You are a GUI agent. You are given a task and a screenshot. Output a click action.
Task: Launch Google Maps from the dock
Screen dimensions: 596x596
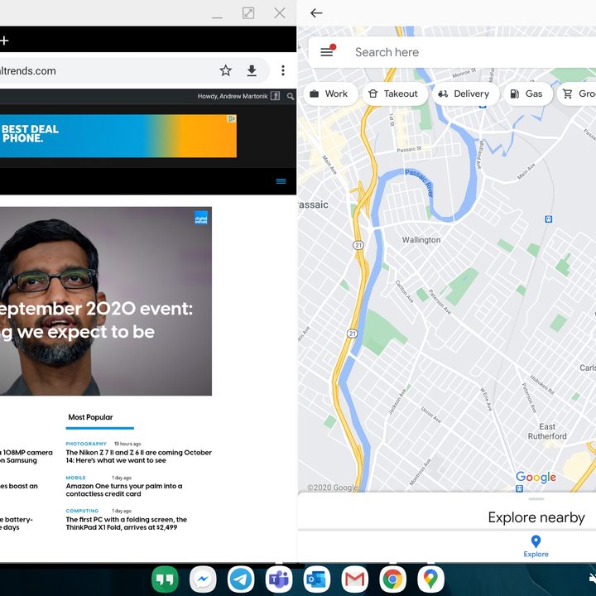click(x=431, y=579)
